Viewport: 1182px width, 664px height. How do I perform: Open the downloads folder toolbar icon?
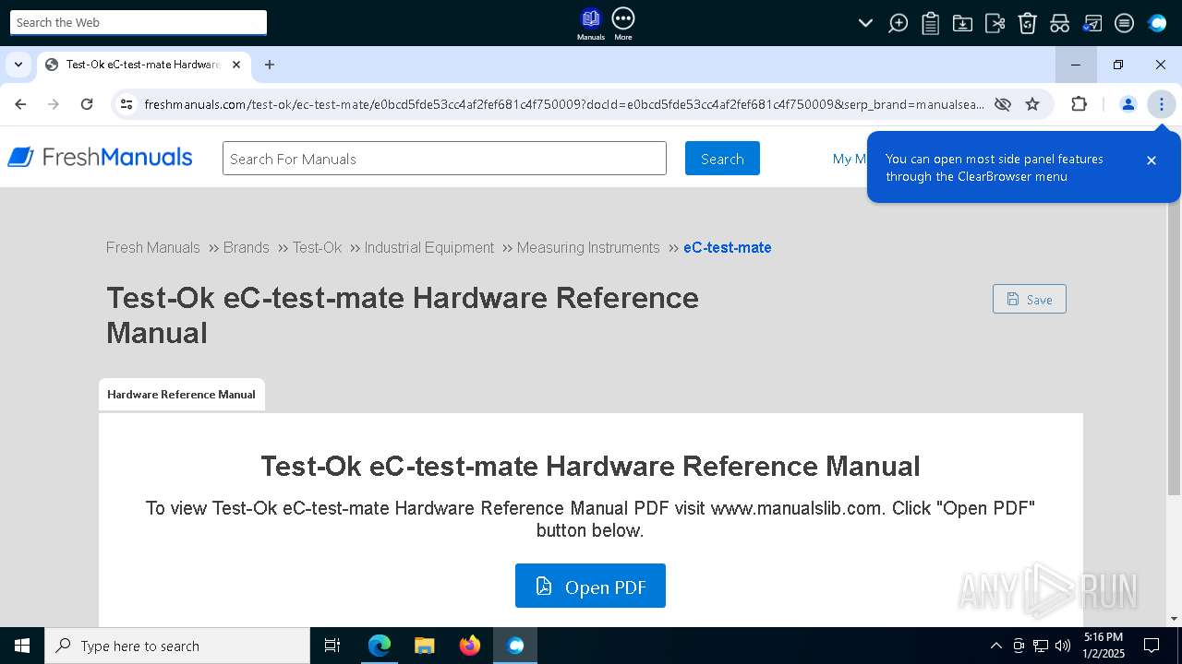[962, 23]
